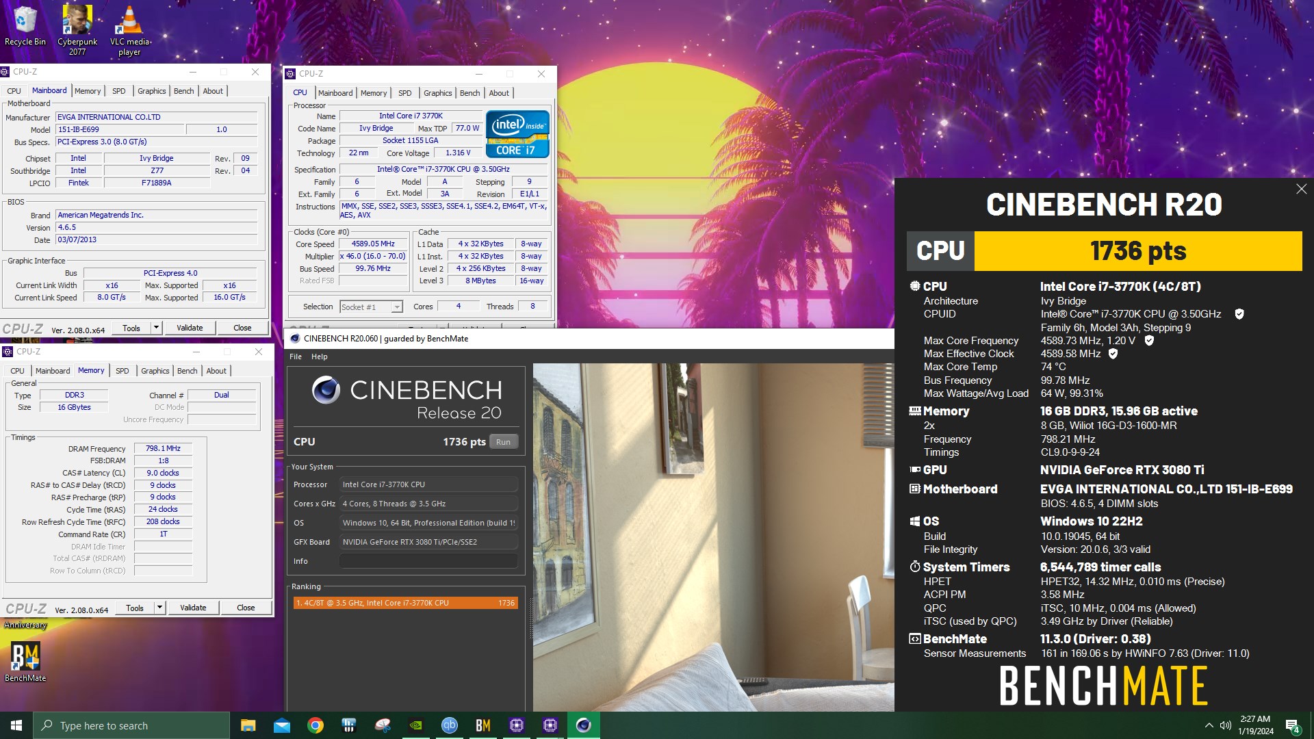Switch to Cinebench taskbar icon
Image resolution: width=1314 pixels, height=739 pixels.
[x=584, y=725]
